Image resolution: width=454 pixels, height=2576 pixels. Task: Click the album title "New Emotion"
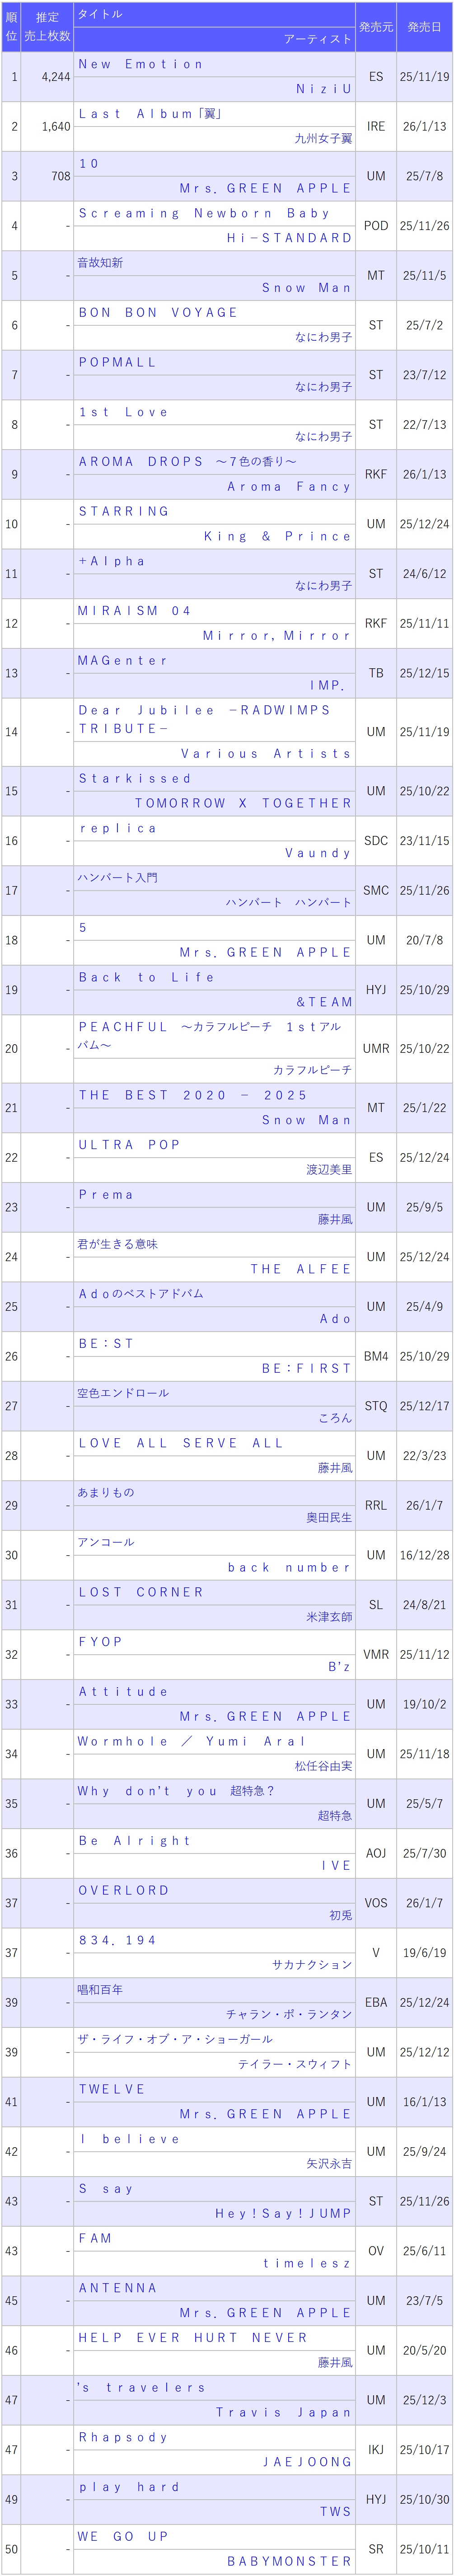(141, 64)
